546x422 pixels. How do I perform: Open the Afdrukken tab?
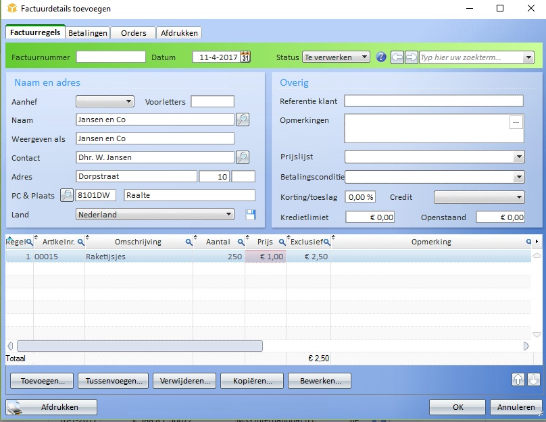(179, 33)
